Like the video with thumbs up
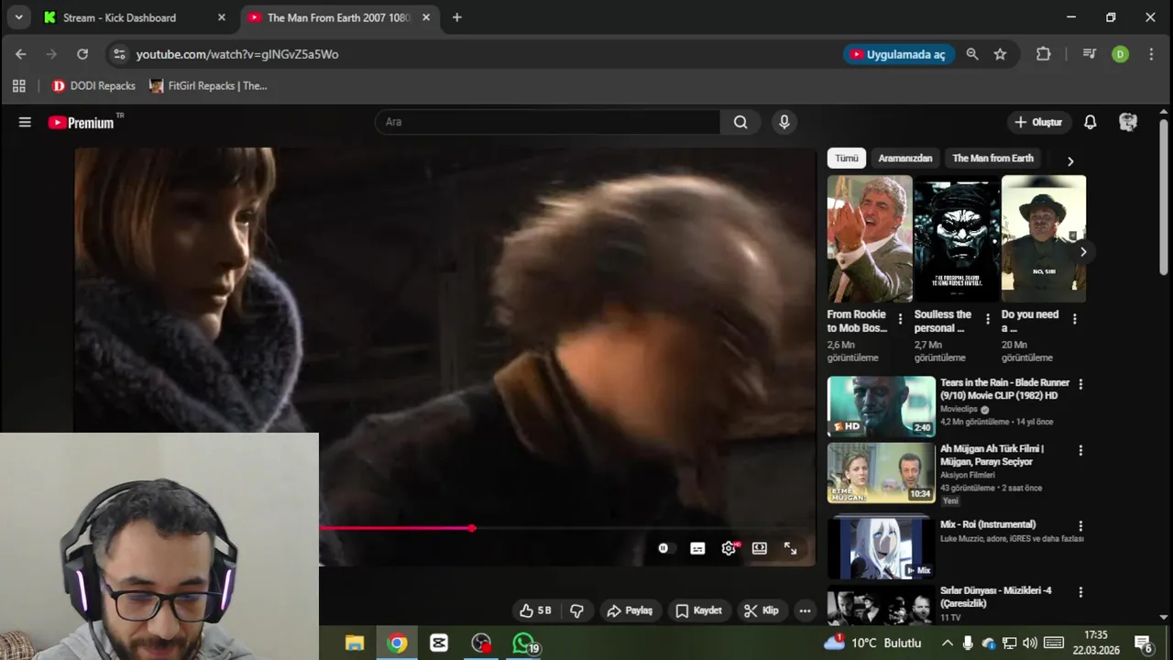This screenshot has width=1173, height=660. pyautogui.click(x=535, y=610)
